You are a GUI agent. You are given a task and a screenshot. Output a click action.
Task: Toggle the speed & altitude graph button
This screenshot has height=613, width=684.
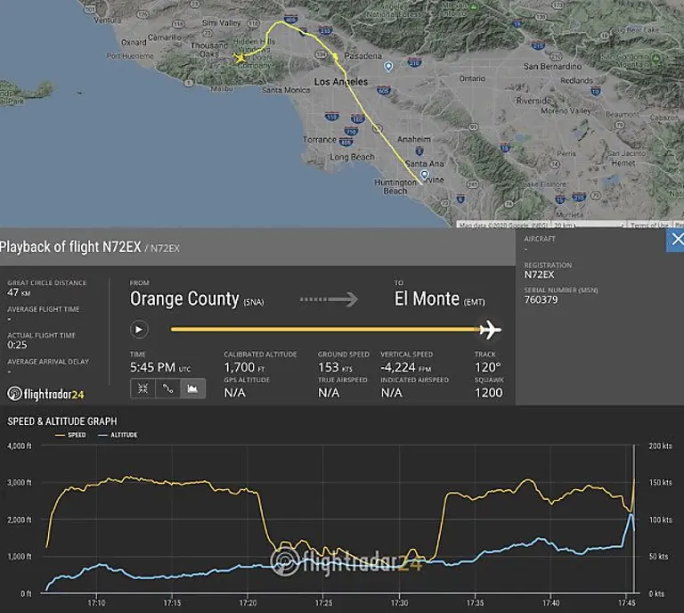[x=191, y=388]
